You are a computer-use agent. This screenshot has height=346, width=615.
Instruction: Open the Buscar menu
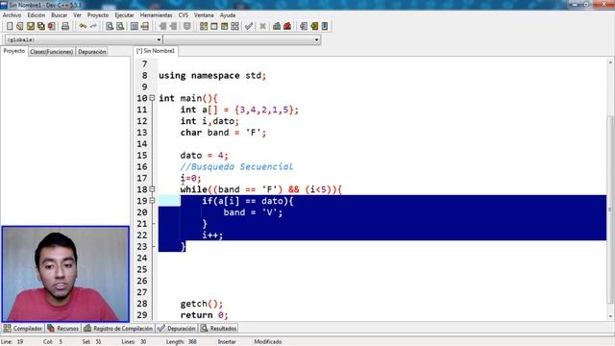60,15
